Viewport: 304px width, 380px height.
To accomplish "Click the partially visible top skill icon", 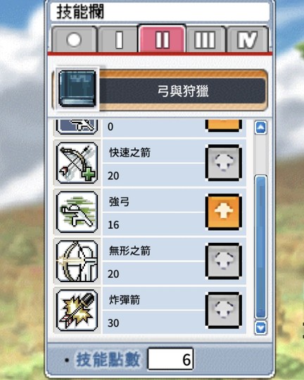I will [77, 127].
